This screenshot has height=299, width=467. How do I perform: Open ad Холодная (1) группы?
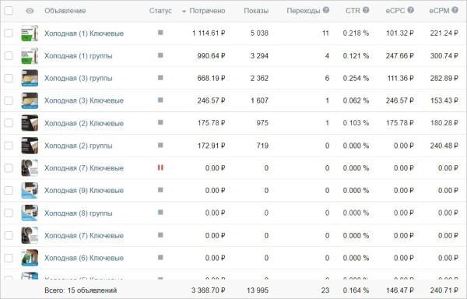(79, 56)
